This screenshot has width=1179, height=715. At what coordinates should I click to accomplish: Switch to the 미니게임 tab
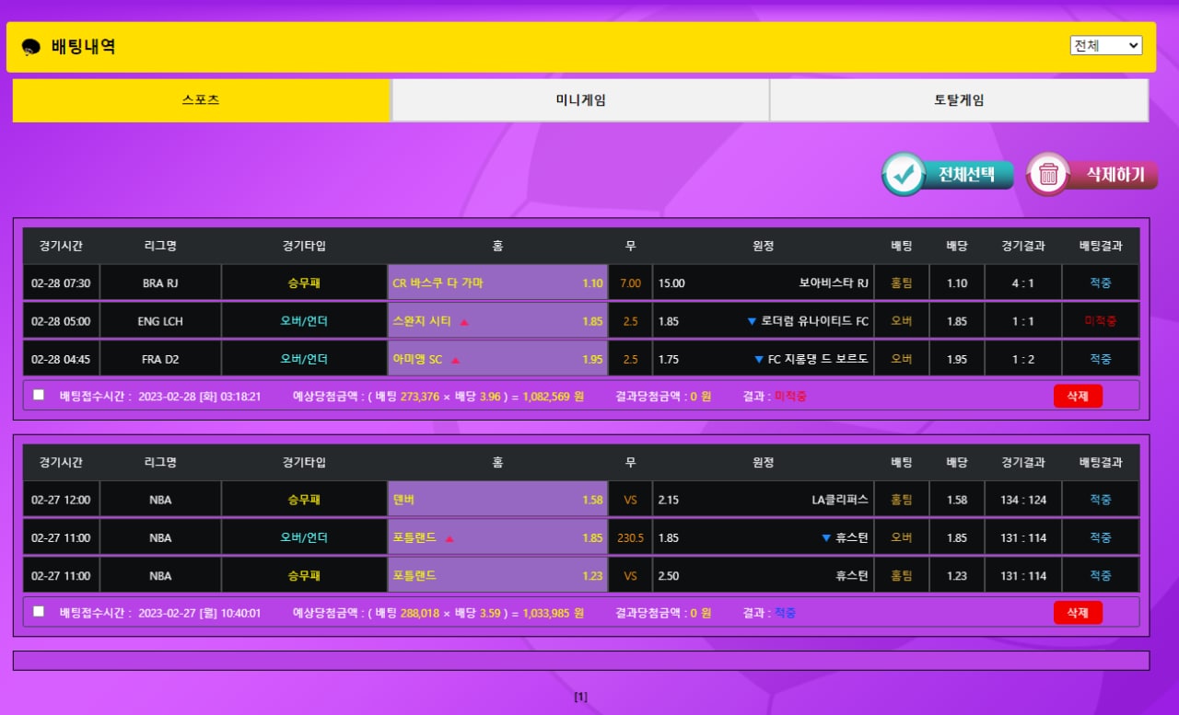(x=580, y=100)
